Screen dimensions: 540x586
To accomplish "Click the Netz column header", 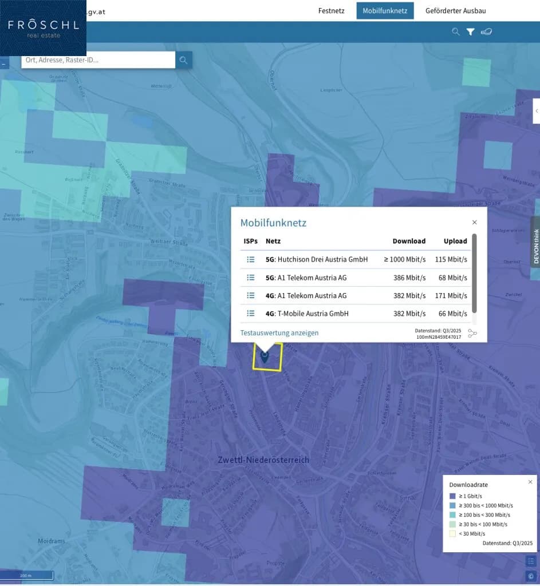I will point(273,241).
